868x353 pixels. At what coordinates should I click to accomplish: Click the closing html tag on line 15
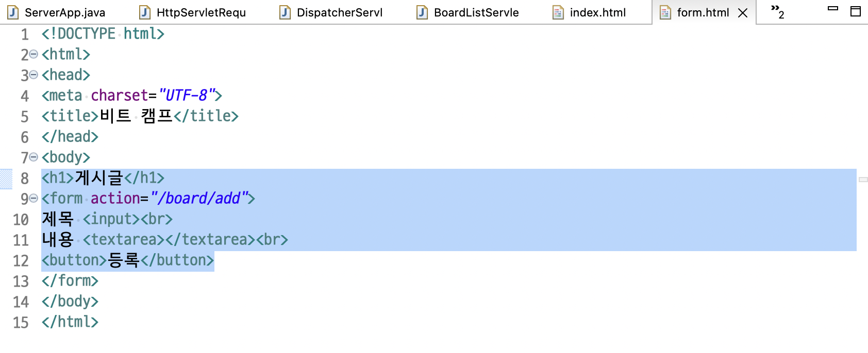coord(70,322)
